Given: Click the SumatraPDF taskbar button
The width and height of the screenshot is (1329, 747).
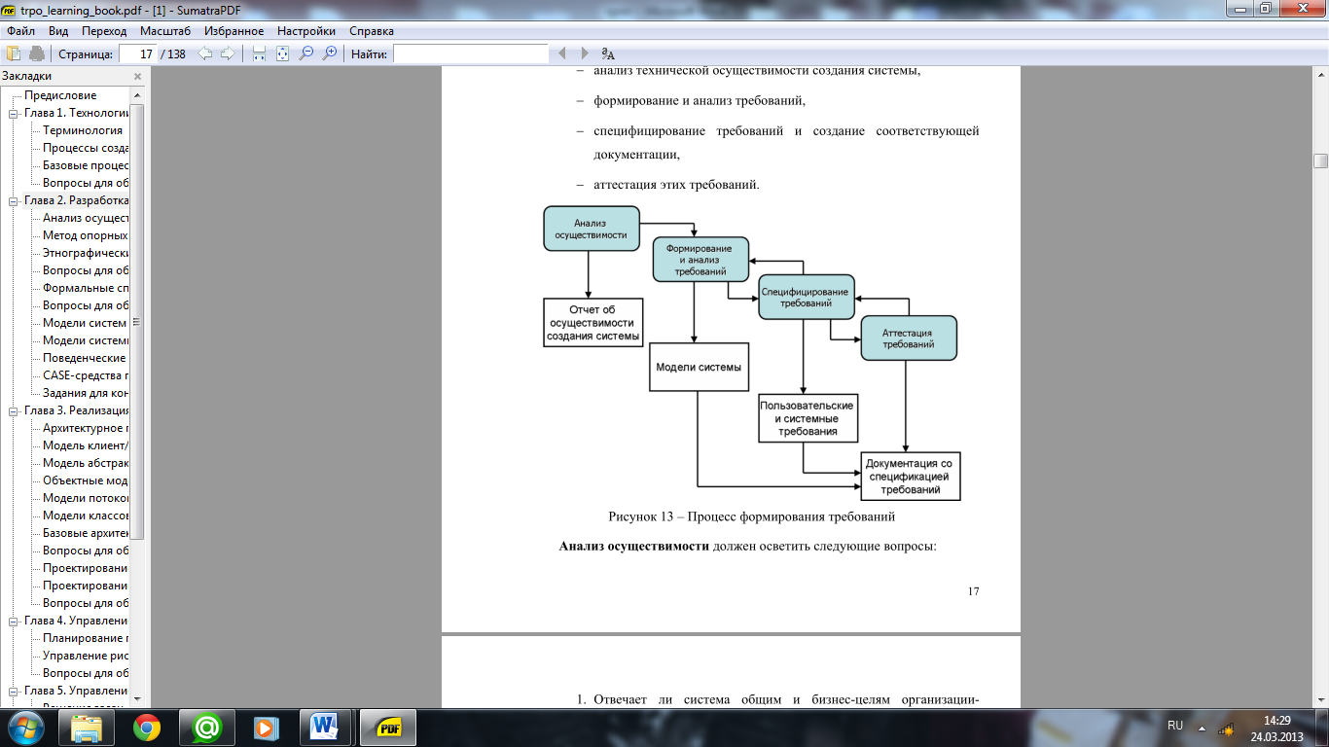Looking at the screenshot, I should click(390, 728).
